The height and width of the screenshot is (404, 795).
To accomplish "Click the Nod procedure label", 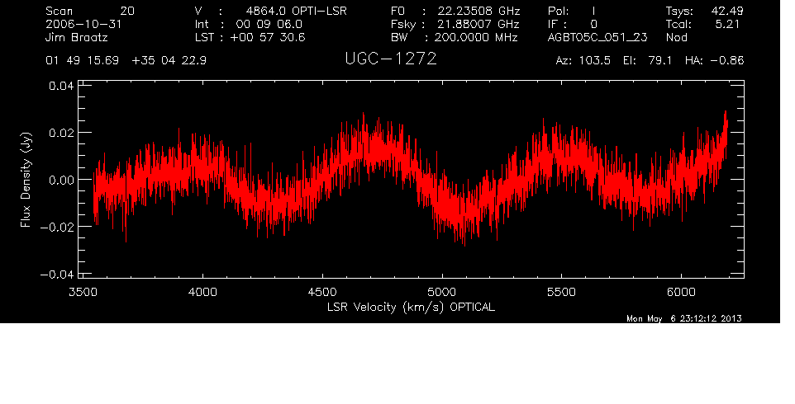I will [676, 37].
